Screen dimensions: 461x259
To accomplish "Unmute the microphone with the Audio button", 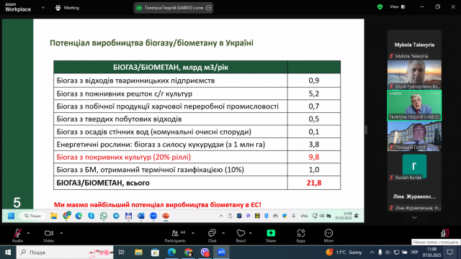I will 17,235.
